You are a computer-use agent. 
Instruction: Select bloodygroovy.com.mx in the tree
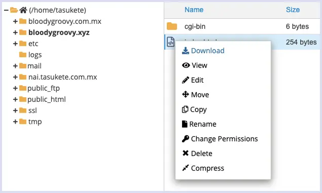[65, 21]
